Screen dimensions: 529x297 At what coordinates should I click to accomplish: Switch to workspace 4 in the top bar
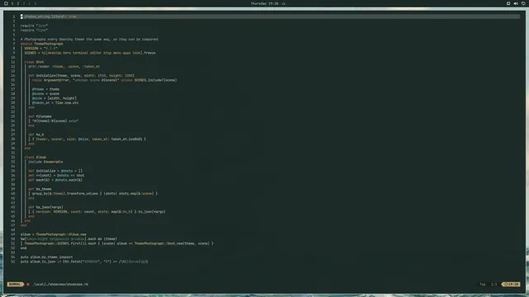tap(30, 3)
